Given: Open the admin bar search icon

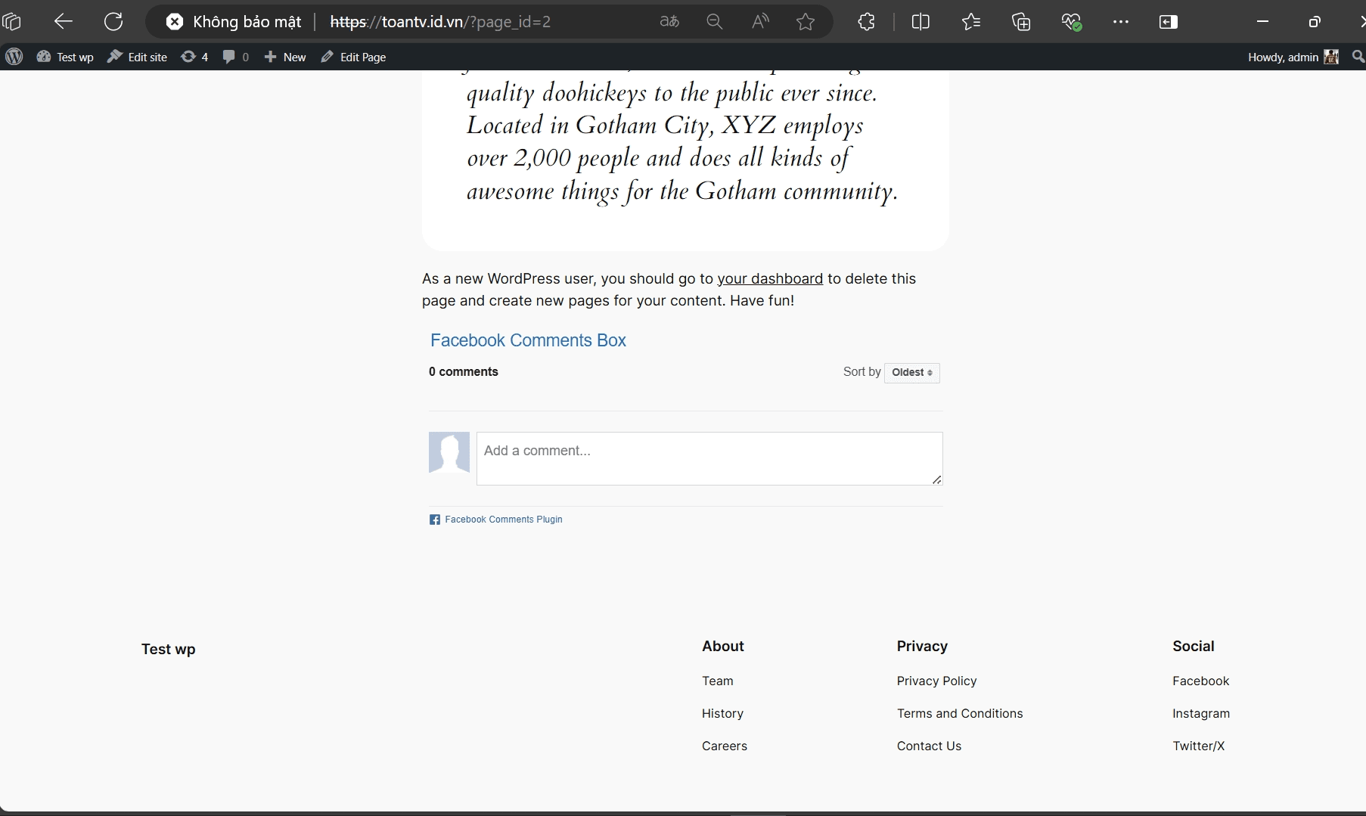Looking at the screenshot, I should point(1358,56).
